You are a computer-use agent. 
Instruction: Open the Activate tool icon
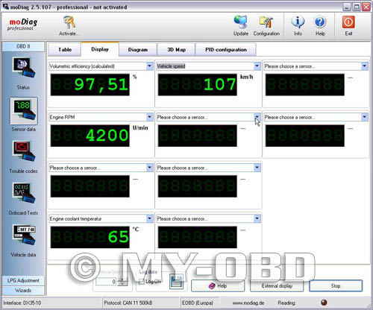pos(69,22)
